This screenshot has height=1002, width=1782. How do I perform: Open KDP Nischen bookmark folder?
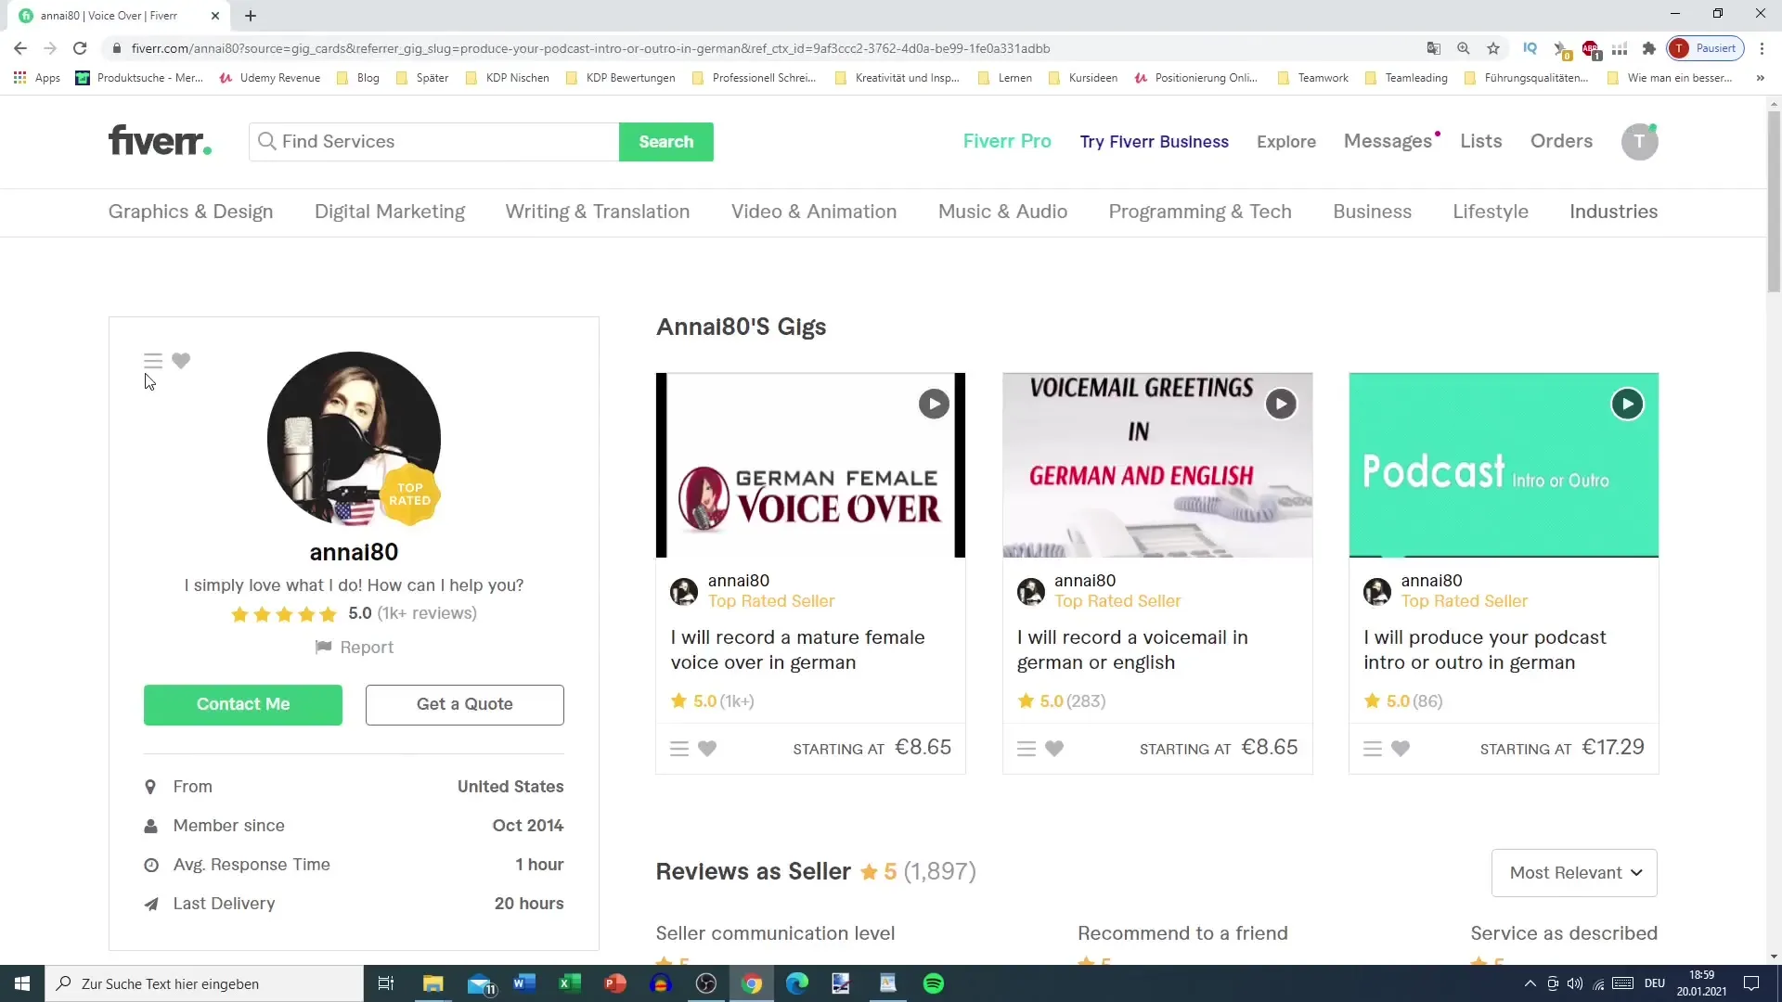pyautogui.click(x=508, y=78)
